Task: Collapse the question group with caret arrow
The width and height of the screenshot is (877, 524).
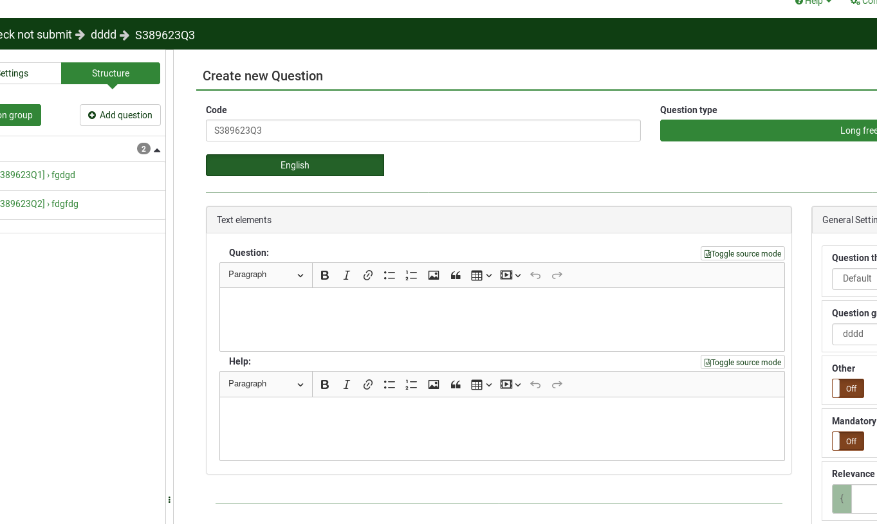Action: tap(157, 150)
